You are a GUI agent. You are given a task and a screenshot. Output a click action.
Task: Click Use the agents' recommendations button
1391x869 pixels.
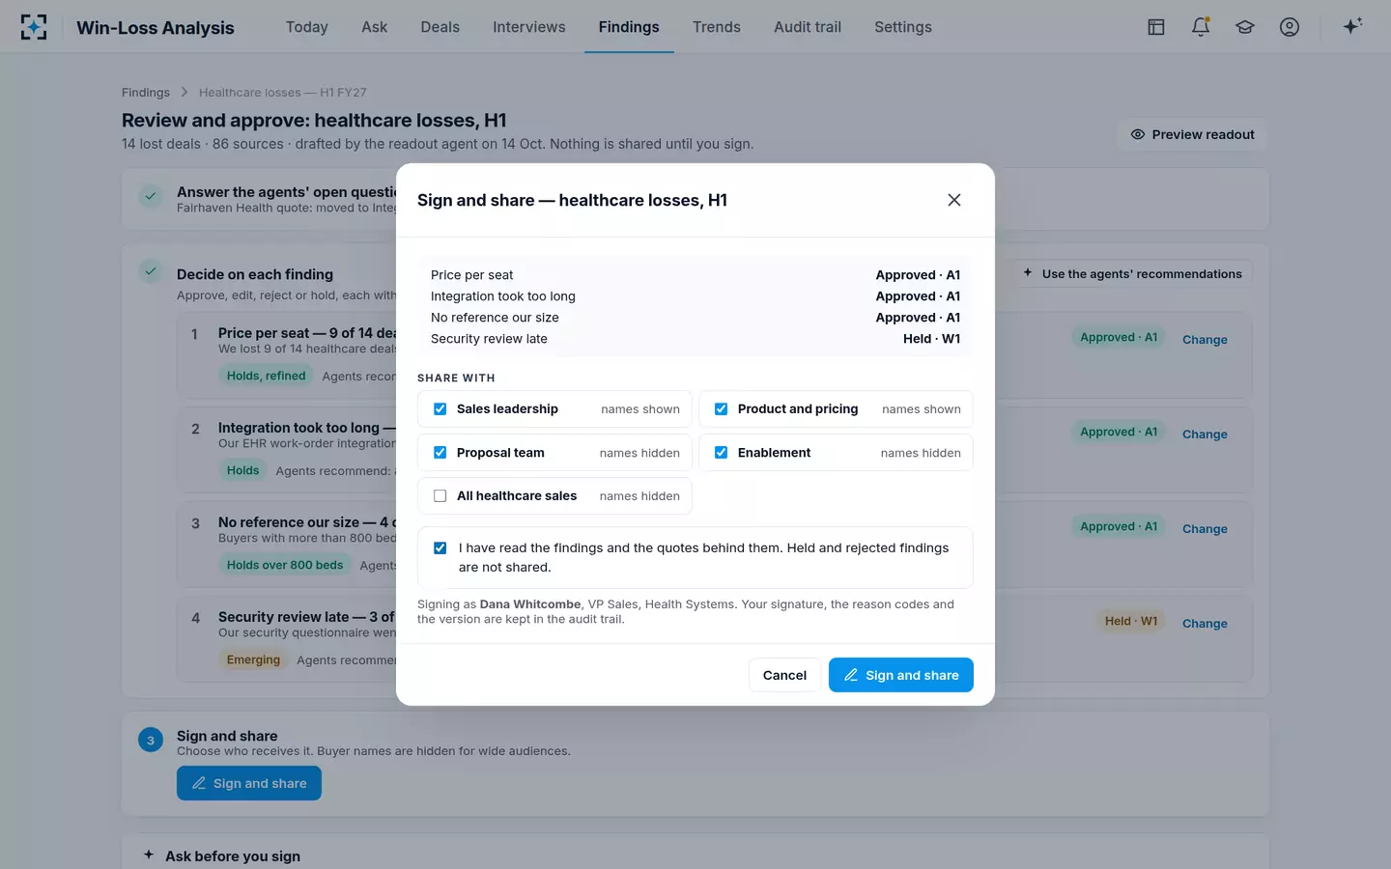[1132, 273]
